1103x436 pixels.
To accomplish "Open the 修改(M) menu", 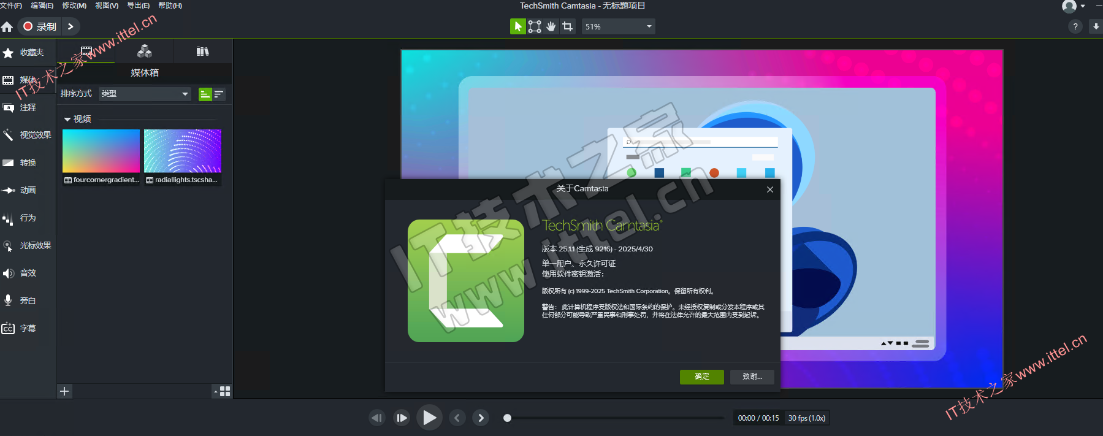I will 74,6.
